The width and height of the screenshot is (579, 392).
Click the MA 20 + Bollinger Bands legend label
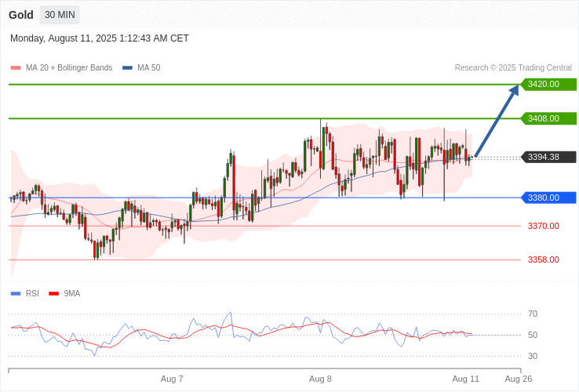tap(69, 68)
